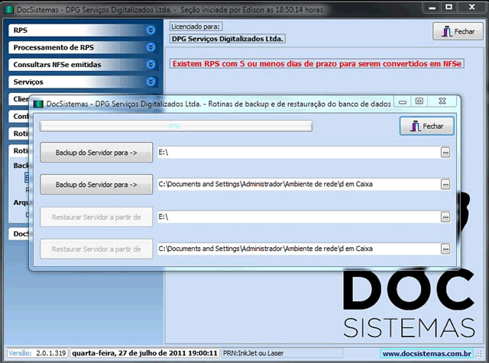Click date quarta-feira, 27 de julho de 2011
Screen dimensions: 489x363
point(144,353)
